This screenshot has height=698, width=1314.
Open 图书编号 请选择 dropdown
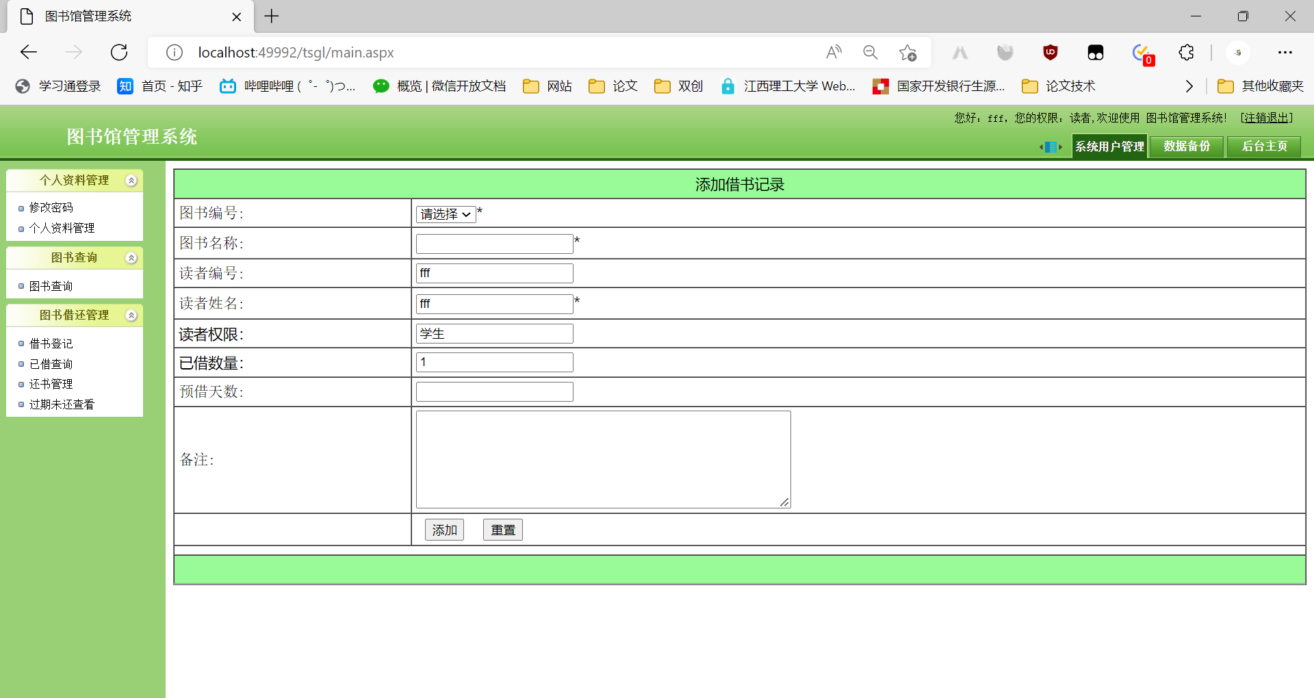click(x=446, y=214)
